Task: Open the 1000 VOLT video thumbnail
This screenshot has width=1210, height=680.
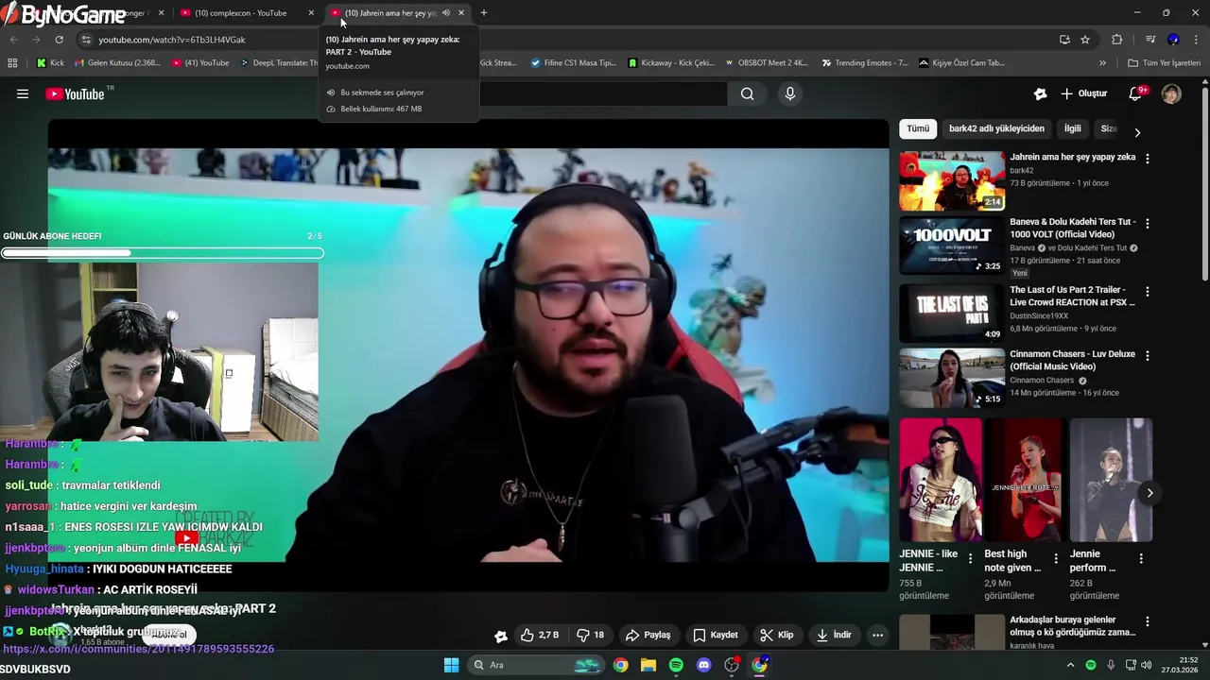Action: (952, 246)
